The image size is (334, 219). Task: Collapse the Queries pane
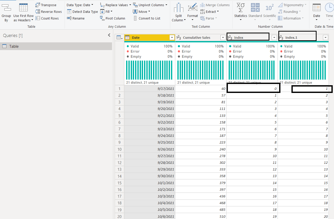click(109, 35)
